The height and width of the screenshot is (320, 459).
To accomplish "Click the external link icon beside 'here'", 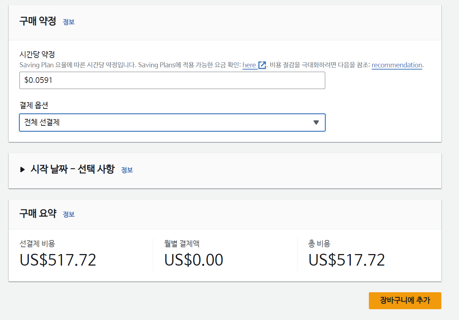I will [x=262, y=65].
